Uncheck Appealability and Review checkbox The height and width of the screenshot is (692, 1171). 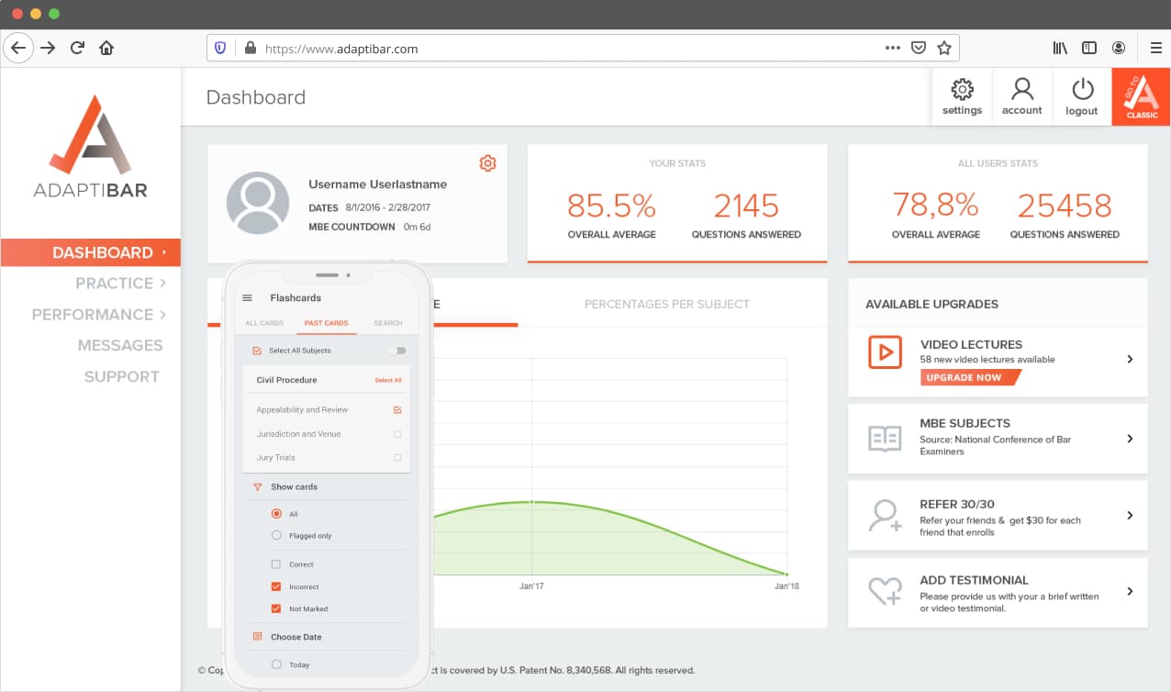click(397, 410)
